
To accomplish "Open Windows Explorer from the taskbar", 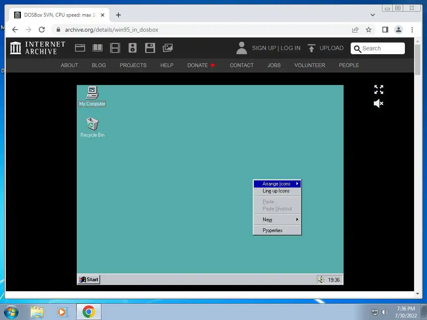I will [37, 312].
